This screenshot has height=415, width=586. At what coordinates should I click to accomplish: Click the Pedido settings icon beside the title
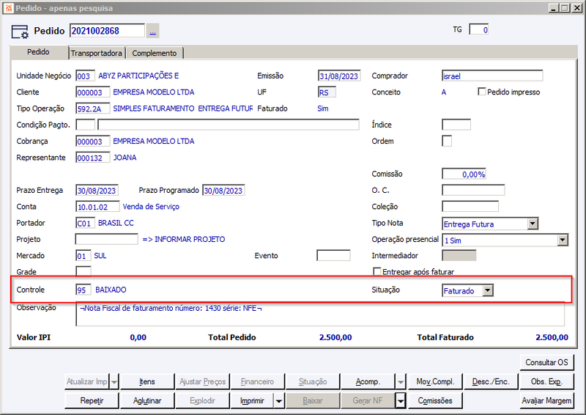click(x=20, y=32)
